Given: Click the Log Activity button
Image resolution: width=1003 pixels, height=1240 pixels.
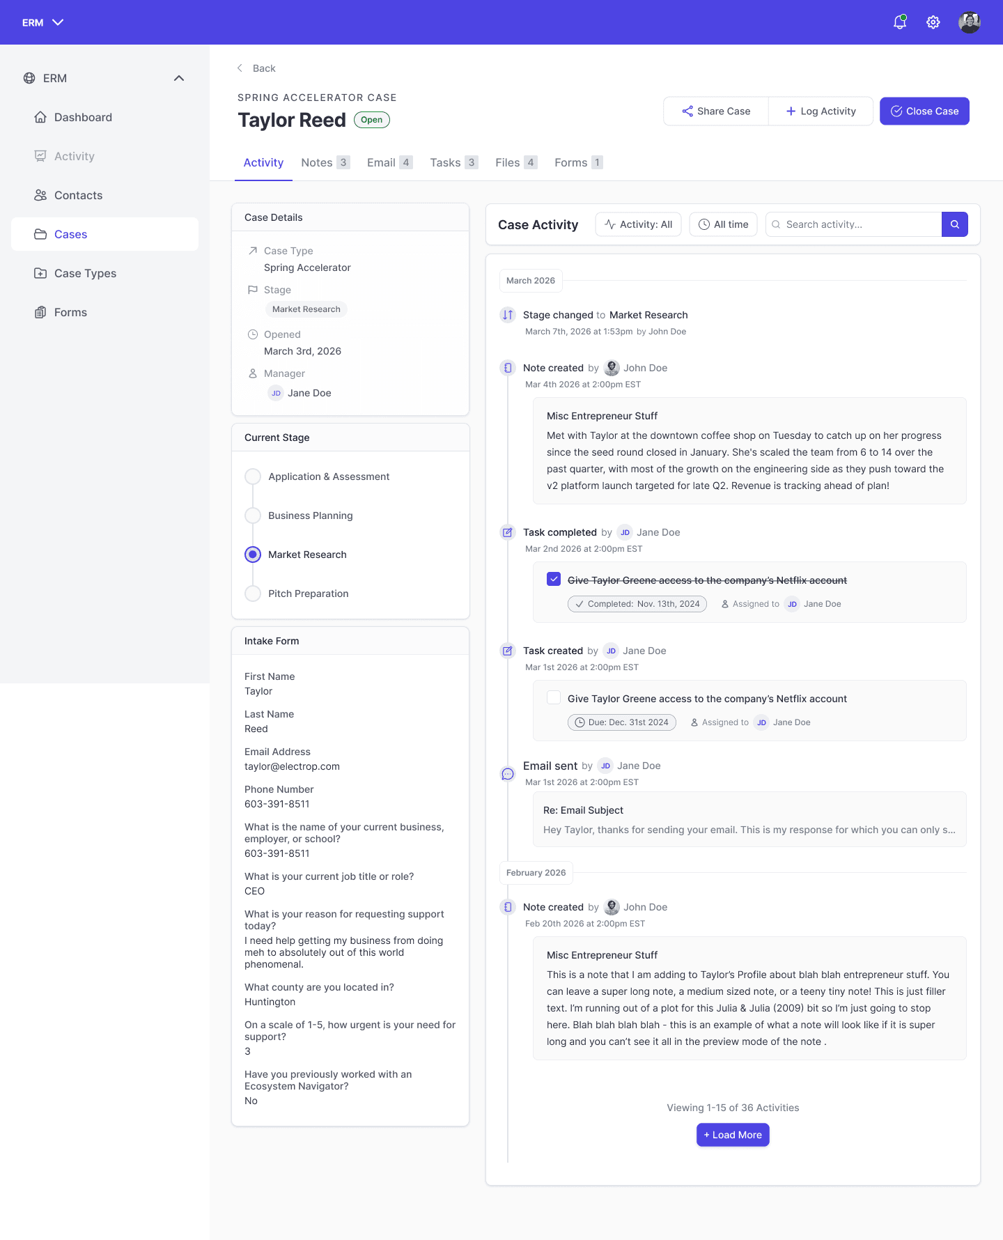Looking at the screenshot, I should pyautogui.click(x=821, y=111).
